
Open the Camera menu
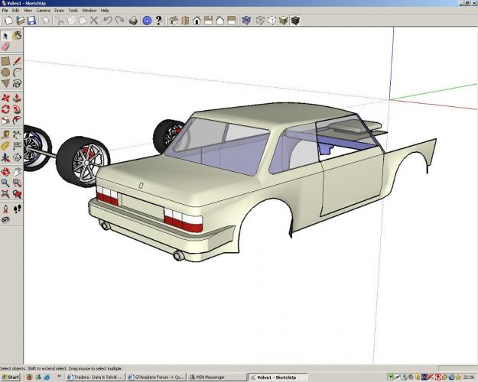point(42,11)
